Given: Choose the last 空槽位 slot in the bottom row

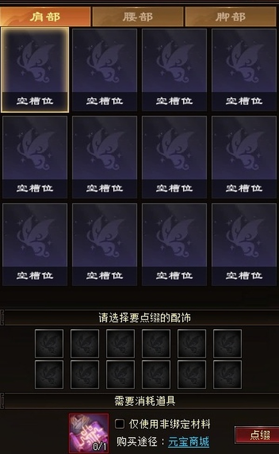Looking at the screenshot, I should 244,244.
